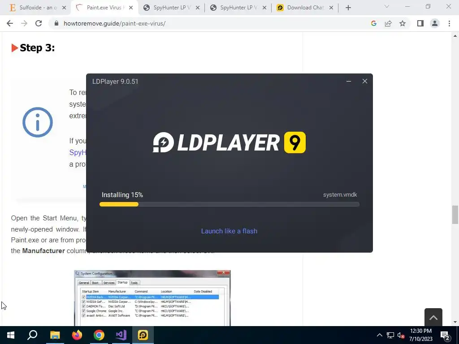
Task: Bookmark this page with star icon
Action: click(x=403, y=23)
